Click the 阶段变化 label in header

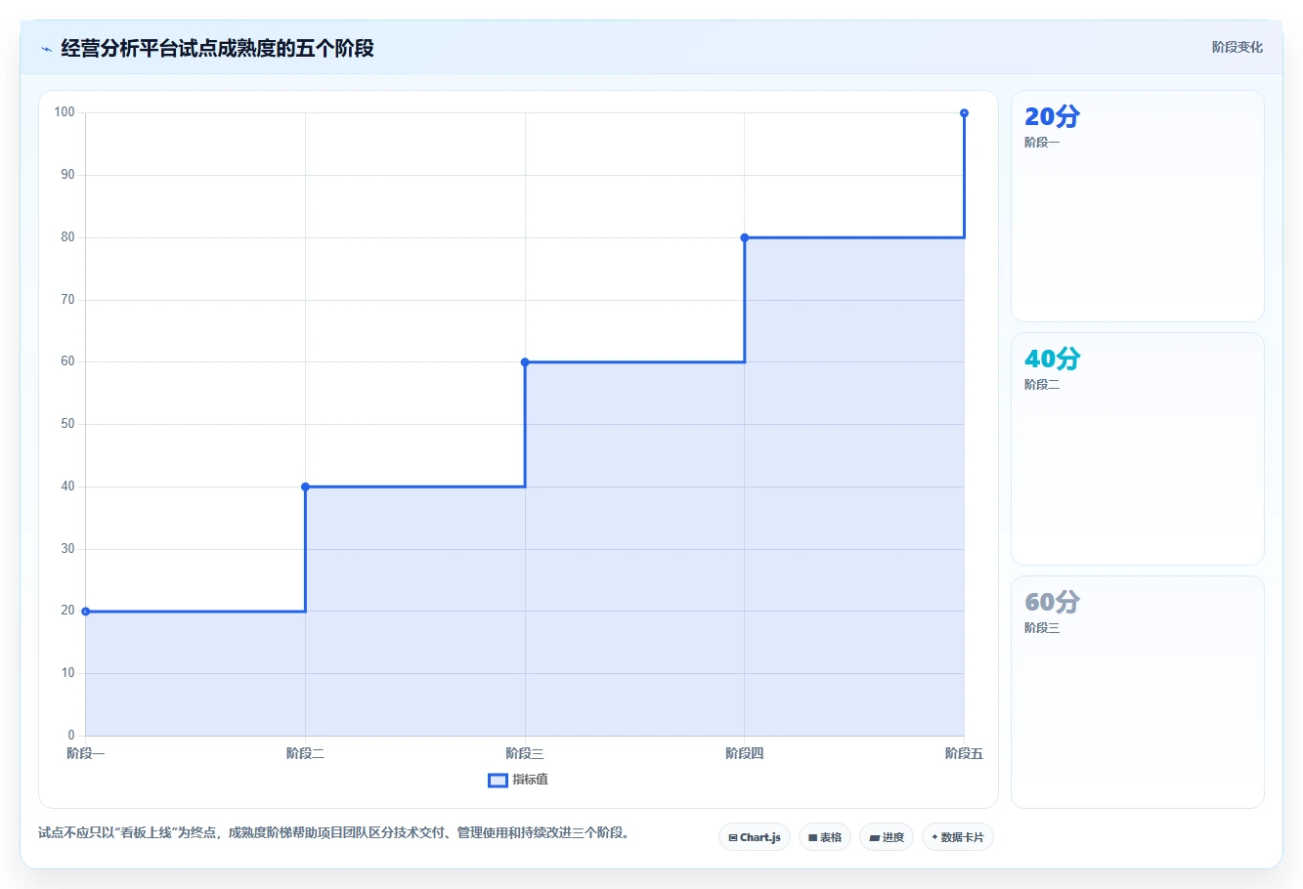click(1238, 47)
